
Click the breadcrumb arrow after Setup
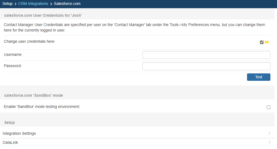pyautogui.click(x=15, y=4)
